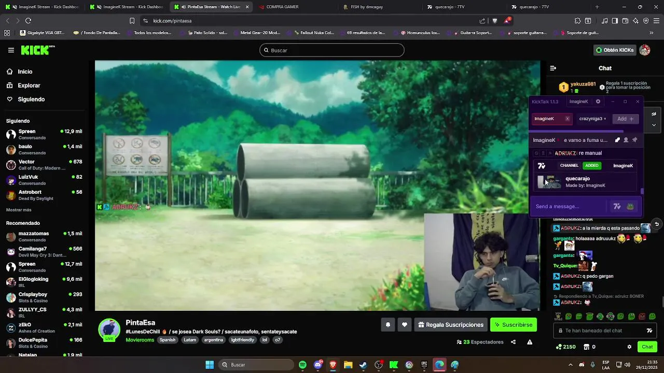Expand pinned panel chevron below eye icon
Viewport: 664px width, 373px height.
coord(654,125)
